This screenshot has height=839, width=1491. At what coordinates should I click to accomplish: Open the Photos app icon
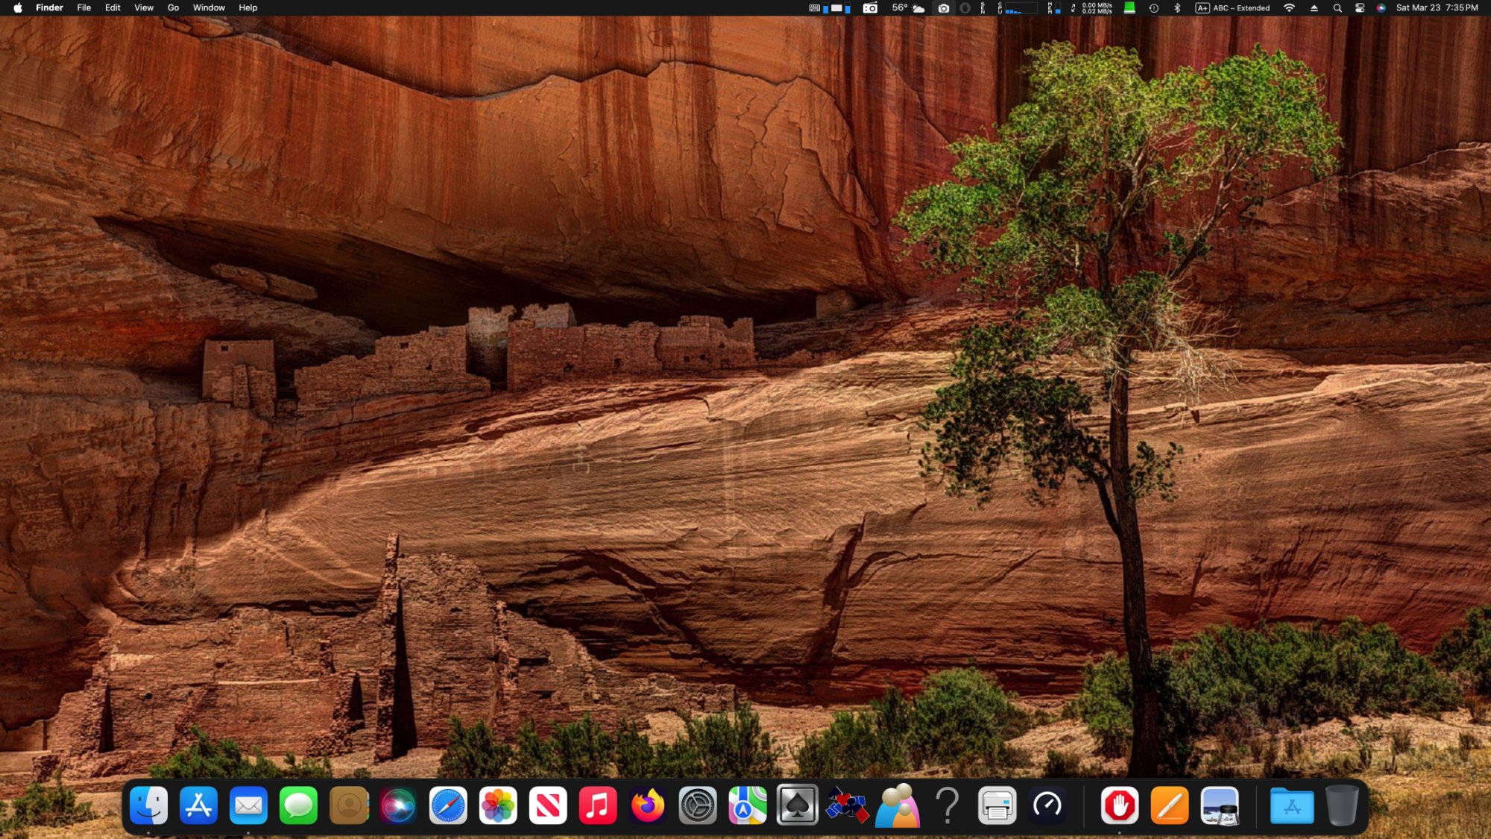point(498,805)
